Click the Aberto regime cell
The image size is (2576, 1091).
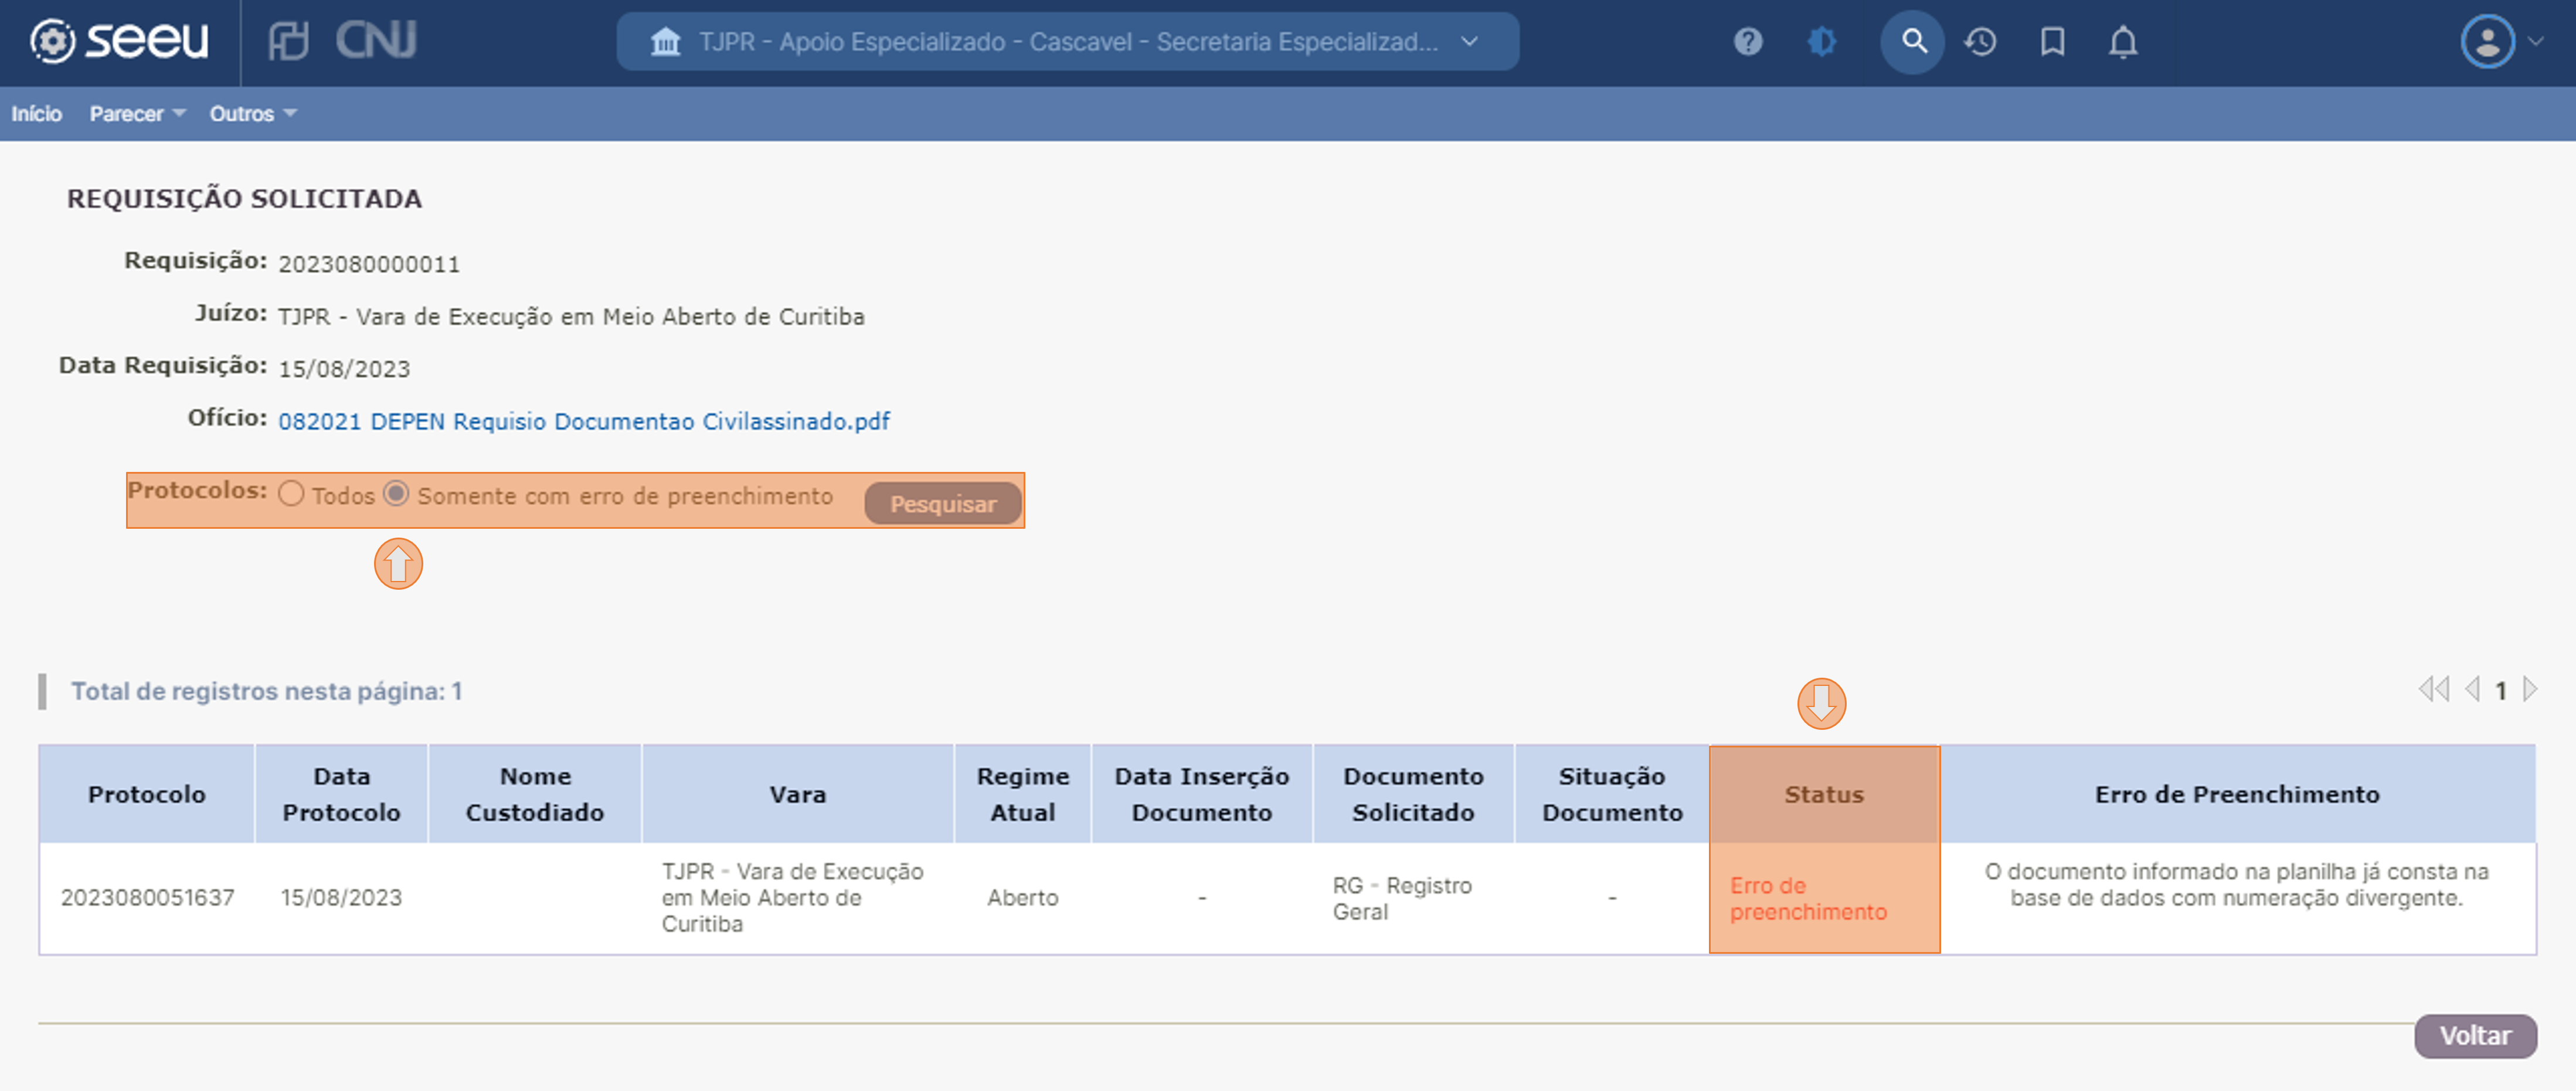pyautogui.click(x=1022, y=898)
